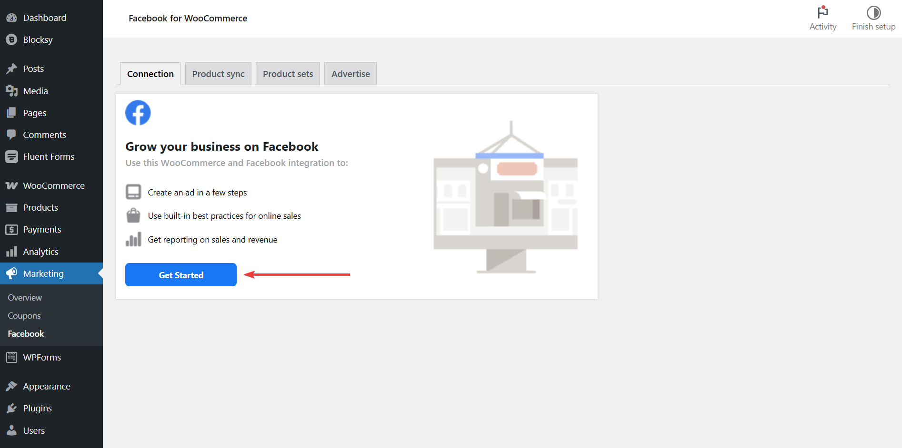The width and height of the screenshot is (902, 448).
Task: Click the 'Facebook for WooCommerce' page title
Action: click(188, 18)
